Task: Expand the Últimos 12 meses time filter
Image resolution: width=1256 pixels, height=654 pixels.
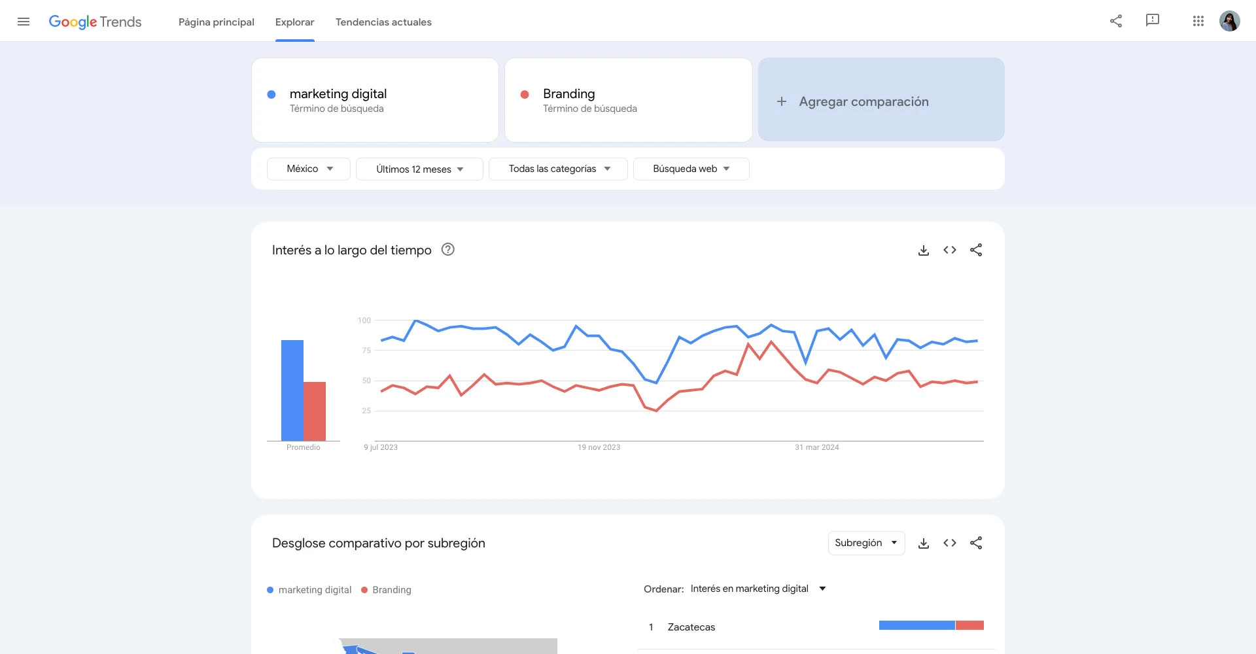Action: pos(419,169)
